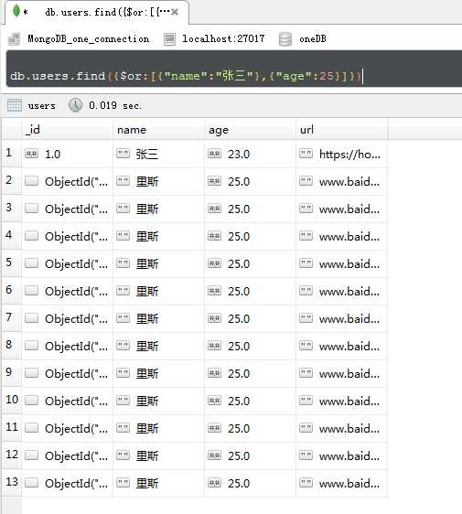Image resolution: width=462 pixels, height=514 pixels.
Task: Click the _id cell 1.0
Action: pos(67,154)
